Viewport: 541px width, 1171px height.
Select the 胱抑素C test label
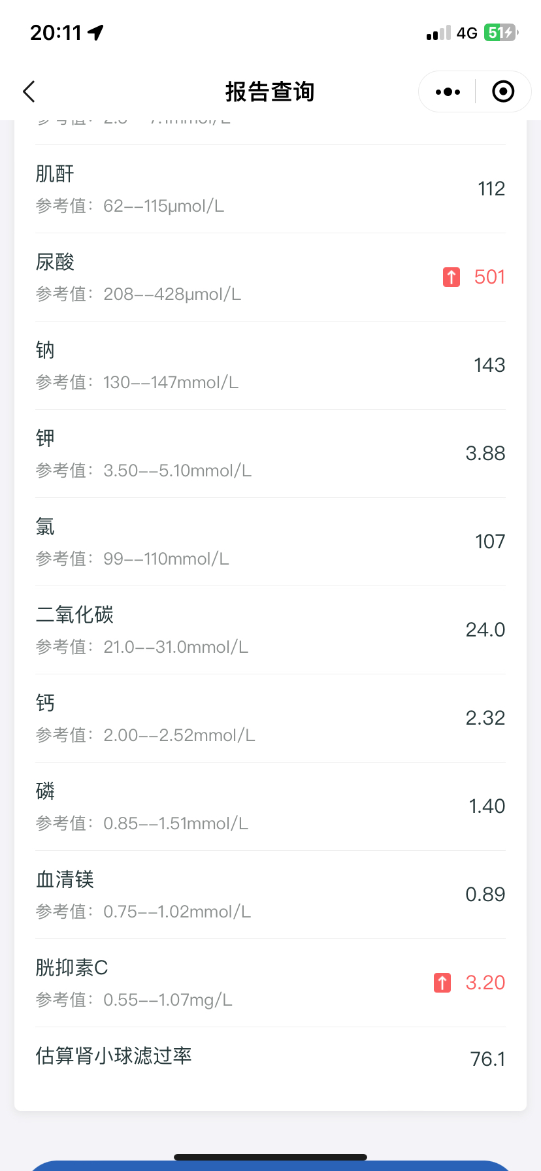tap(72, 968)
